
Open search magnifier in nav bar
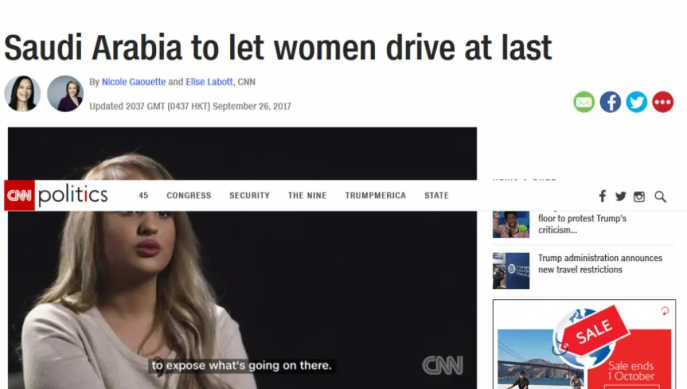pos(660,196)
